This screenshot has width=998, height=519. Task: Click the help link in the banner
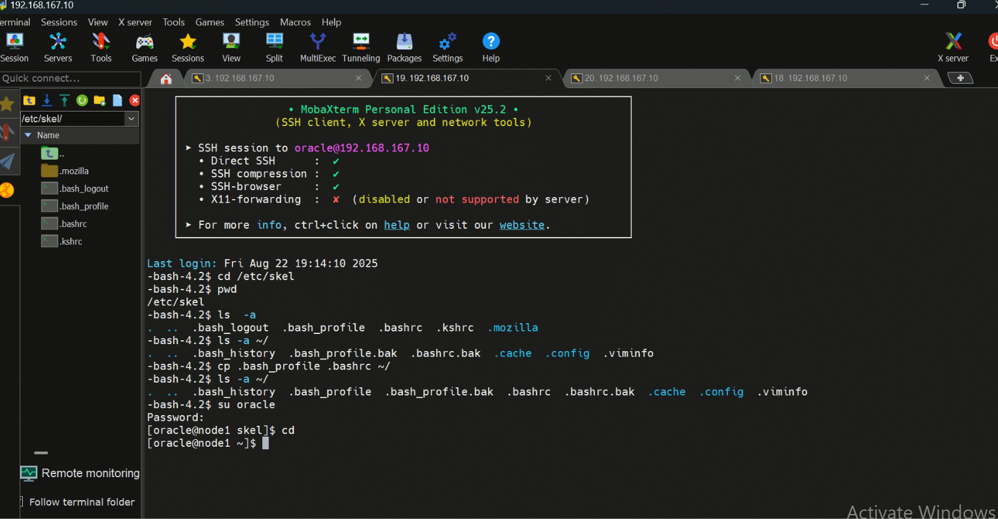(397, 225)
